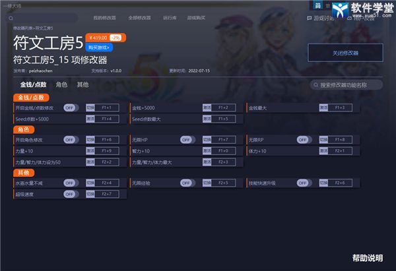
Task: Click the F1+8 hotkey field for 无限RP
Action: pyautogui.click(x=340, y=140)
